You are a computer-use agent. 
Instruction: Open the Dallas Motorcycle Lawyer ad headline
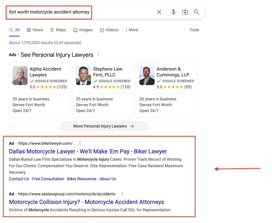point(88,151)
